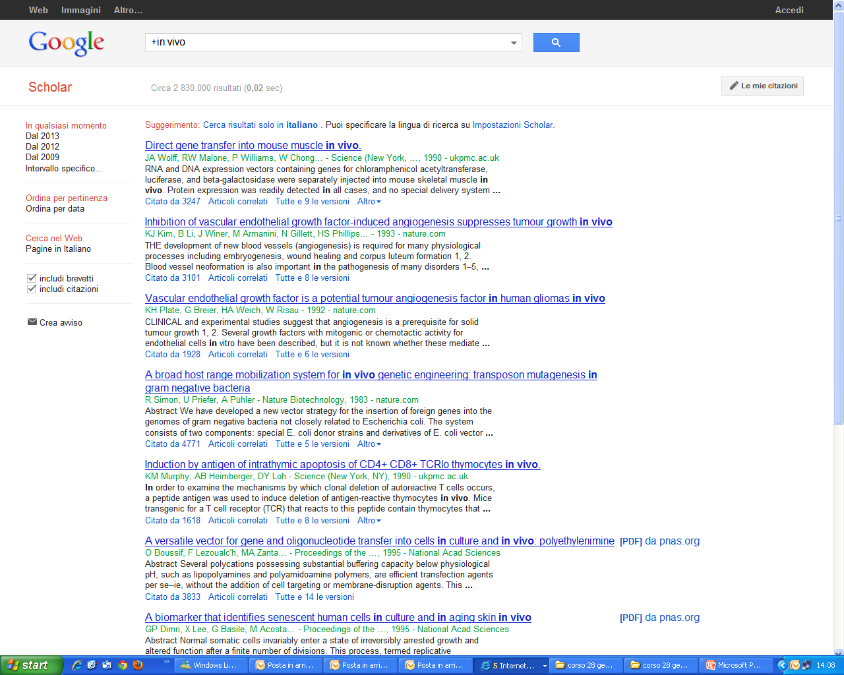Select Immagini in the top navigation bar
The width and height of the screenshot is (844, 675).
81,10
